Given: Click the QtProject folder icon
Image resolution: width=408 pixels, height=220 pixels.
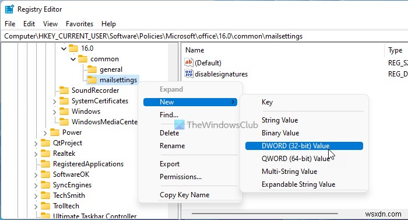Looking at the screenshot, I should (45, 143).
